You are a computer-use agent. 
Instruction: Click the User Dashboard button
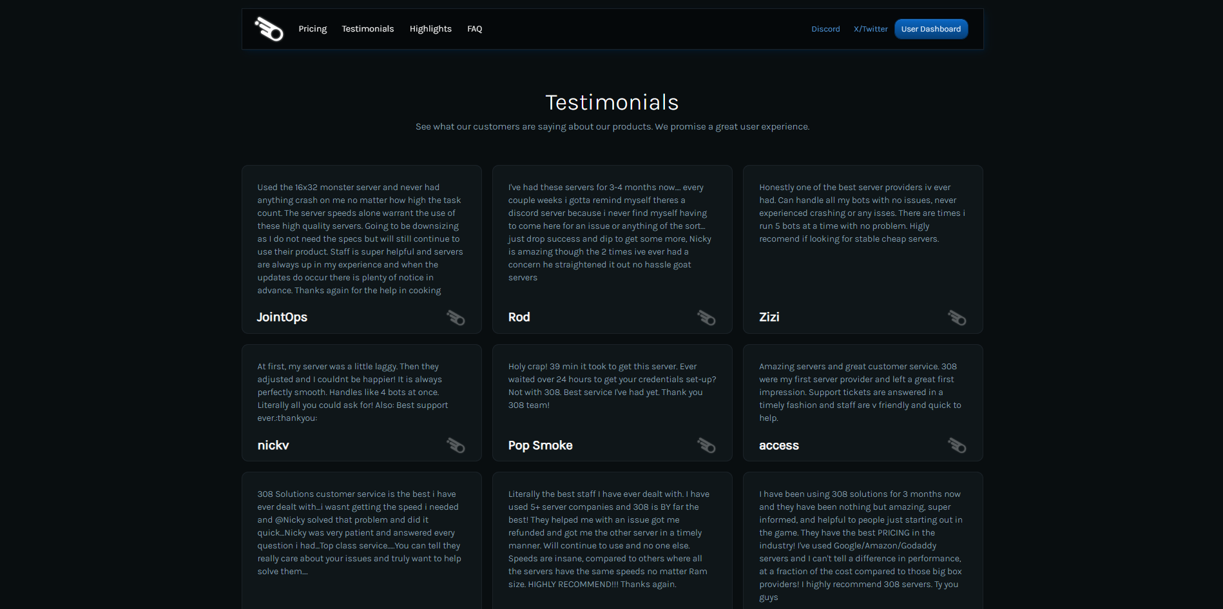coord(930,29)
